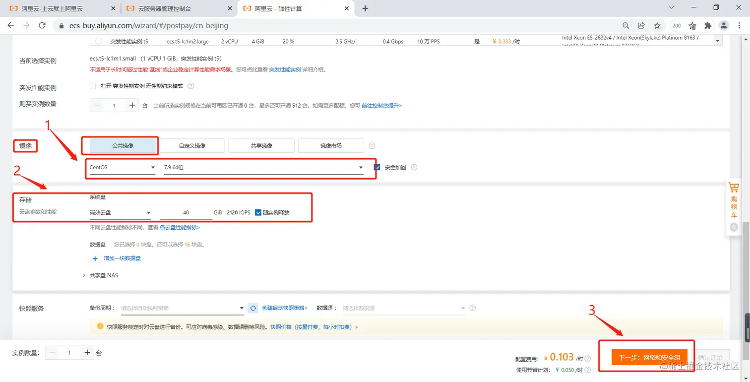This screenshot has height=382, width=750.
Task: Click help icon for 无性能约束模式
Action: 191,86
